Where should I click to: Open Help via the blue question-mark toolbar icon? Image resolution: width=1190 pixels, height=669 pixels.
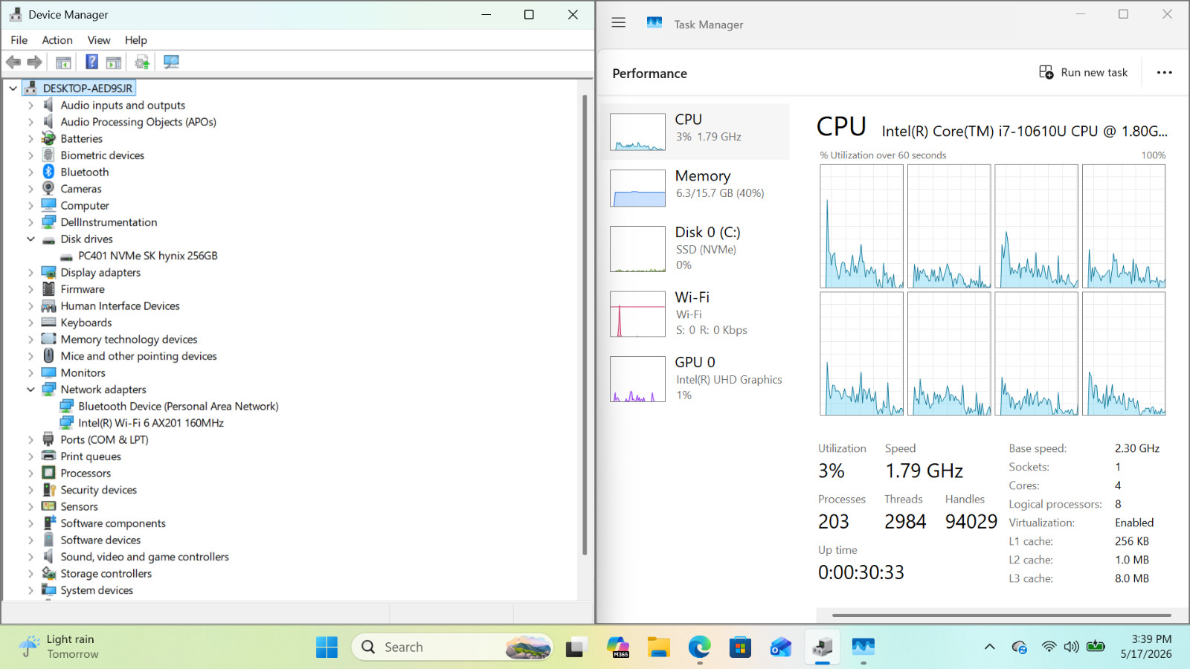click(x=92, y=62)
